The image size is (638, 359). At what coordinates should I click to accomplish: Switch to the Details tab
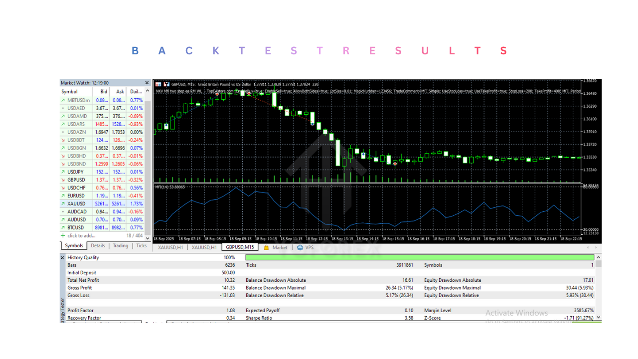coord(98,245)
